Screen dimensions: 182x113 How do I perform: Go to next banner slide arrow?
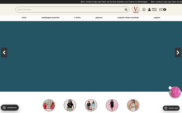(178, 52)
